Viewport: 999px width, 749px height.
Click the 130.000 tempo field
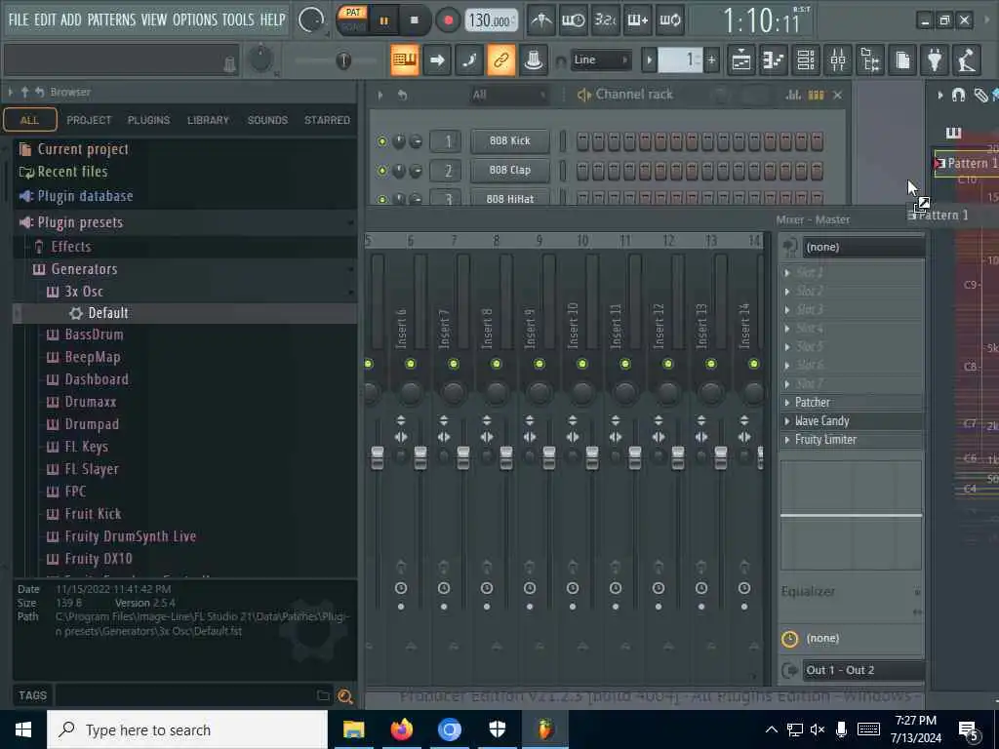490,21
